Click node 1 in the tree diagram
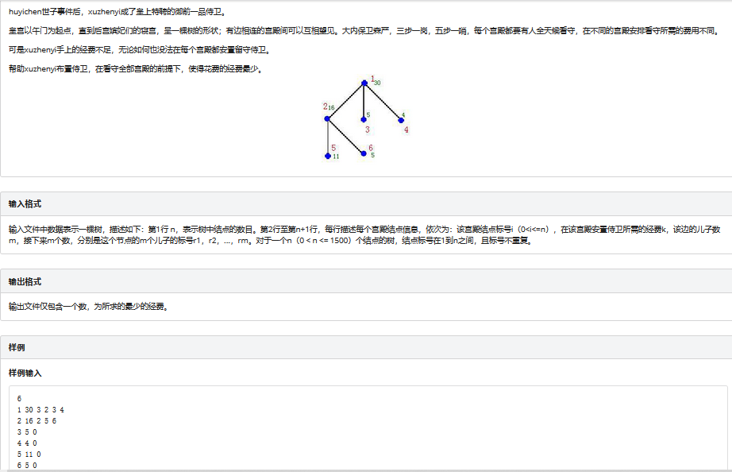This screenshot has height=472, width=732. (364, 83)
